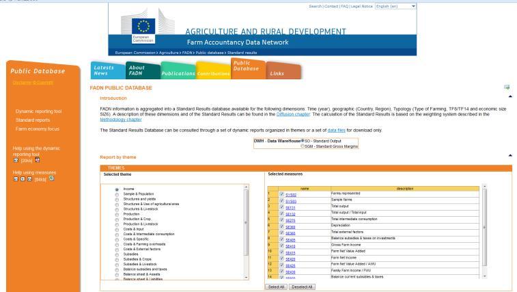Measures table scrollbar down arrow
The height and width of the screenshot is (292, 517).
[485, 276]
